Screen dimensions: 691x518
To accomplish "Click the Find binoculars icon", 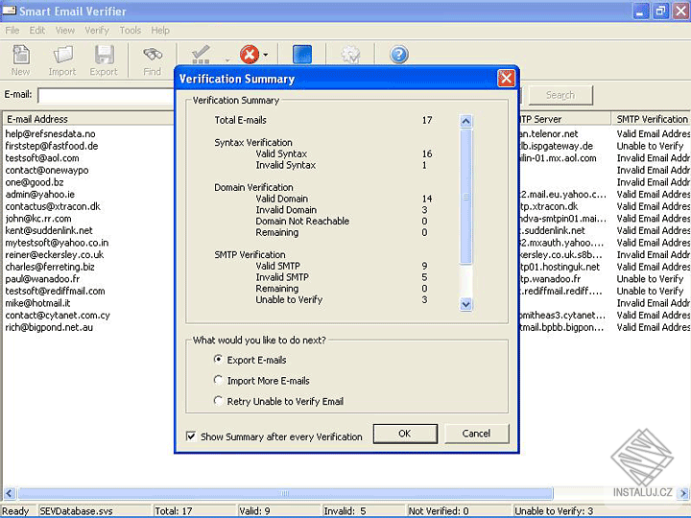I will pyautogui.click(x=153, y=55).
